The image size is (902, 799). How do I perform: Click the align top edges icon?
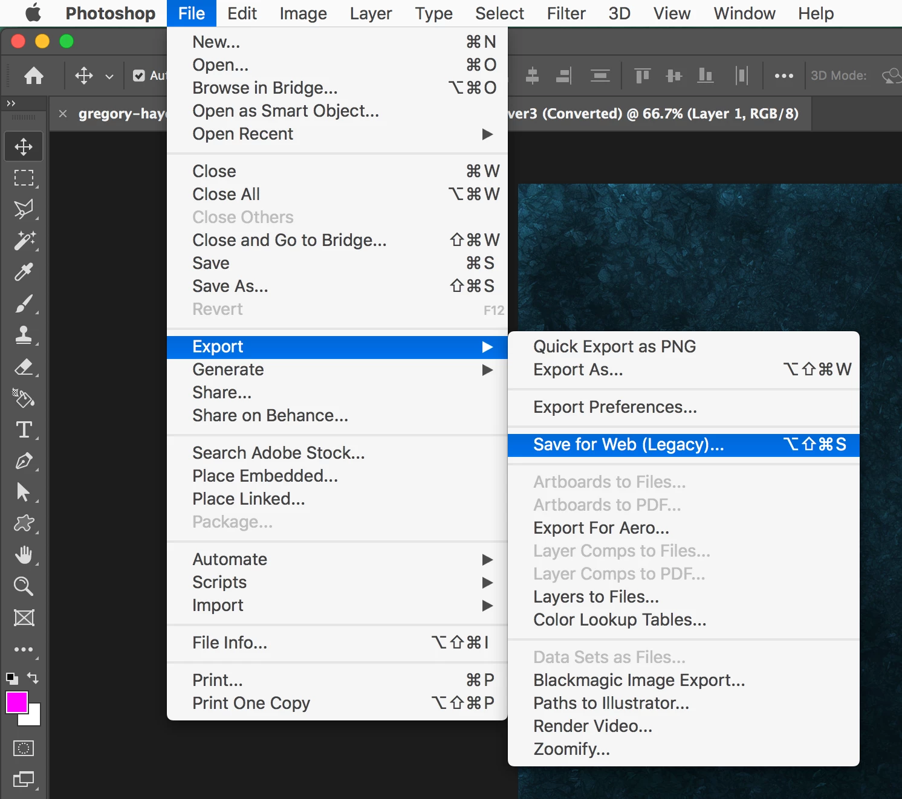tap(642, 76)
